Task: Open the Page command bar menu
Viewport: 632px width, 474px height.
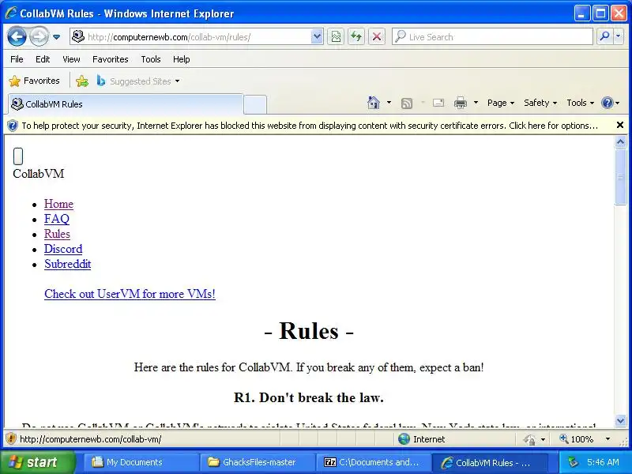Action: (501, 103)
